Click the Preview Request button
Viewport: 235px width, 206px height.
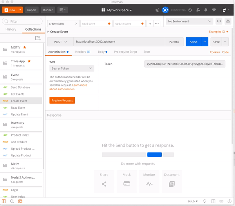coord(62,100)
